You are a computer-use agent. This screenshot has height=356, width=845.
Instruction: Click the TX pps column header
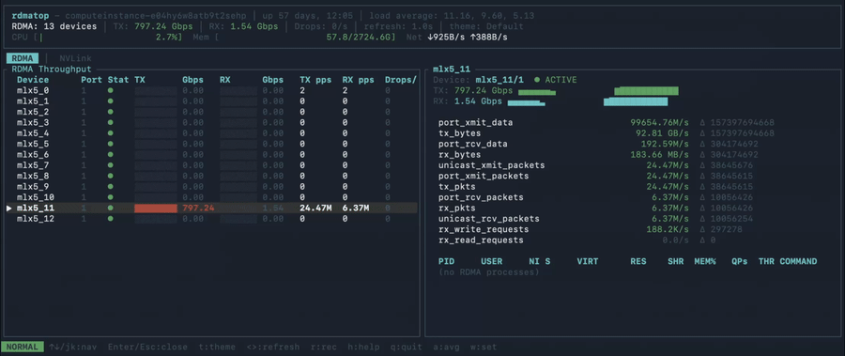click(315, 80)
